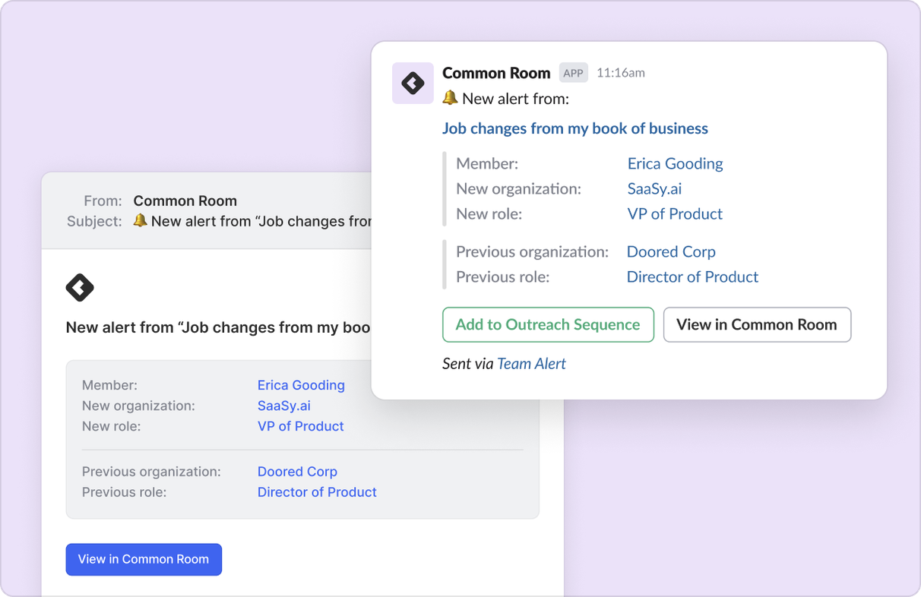Open VP of Product link in the email
This screenshot has width=921, height=597.
coord(300,426)
